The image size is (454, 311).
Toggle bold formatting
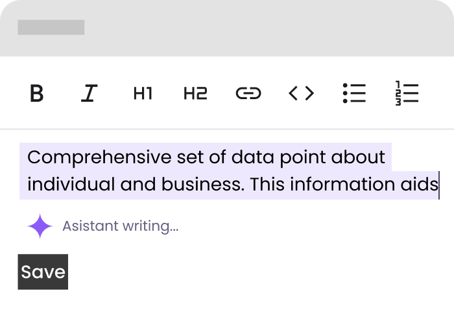(x=37, y=93)
